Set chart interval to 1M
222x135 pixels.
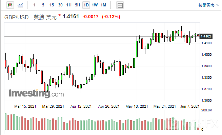click(x=103, y=5)
